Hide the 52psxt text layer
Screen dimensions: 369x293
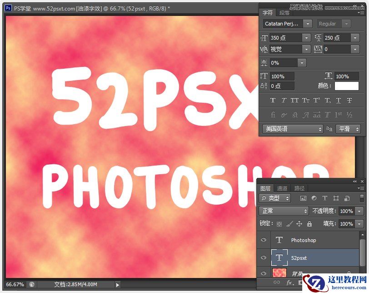(x=264, y=258)
